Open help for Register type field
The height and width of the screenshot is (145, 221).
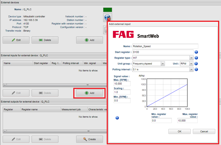point(196,58)
